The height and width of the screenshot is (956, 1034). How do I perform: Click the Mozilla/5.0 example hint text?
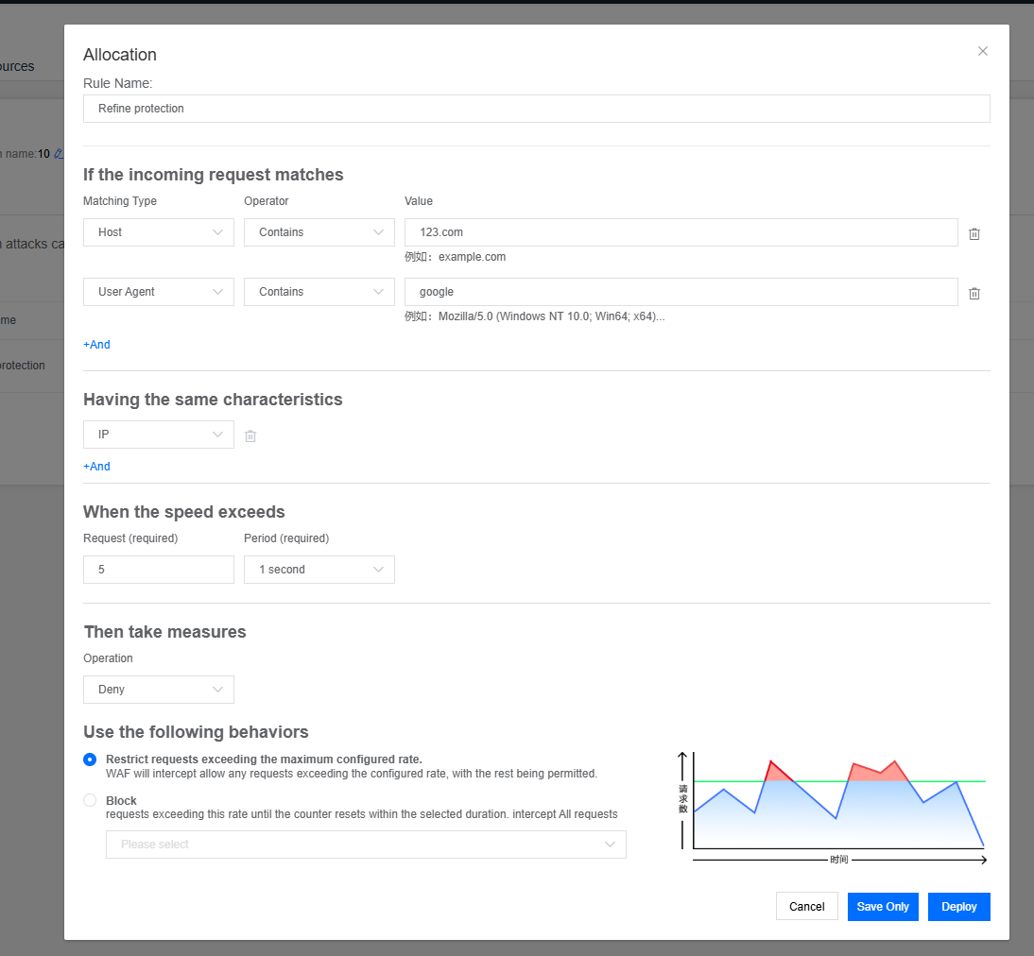pyautogui.click(x=535, y=316)
